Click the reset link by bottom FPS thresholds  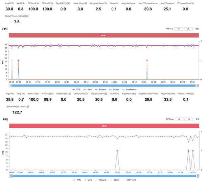[197, 120]
